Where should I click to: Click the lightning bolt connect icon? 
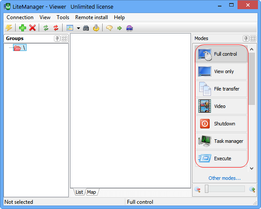click(9, 28)
